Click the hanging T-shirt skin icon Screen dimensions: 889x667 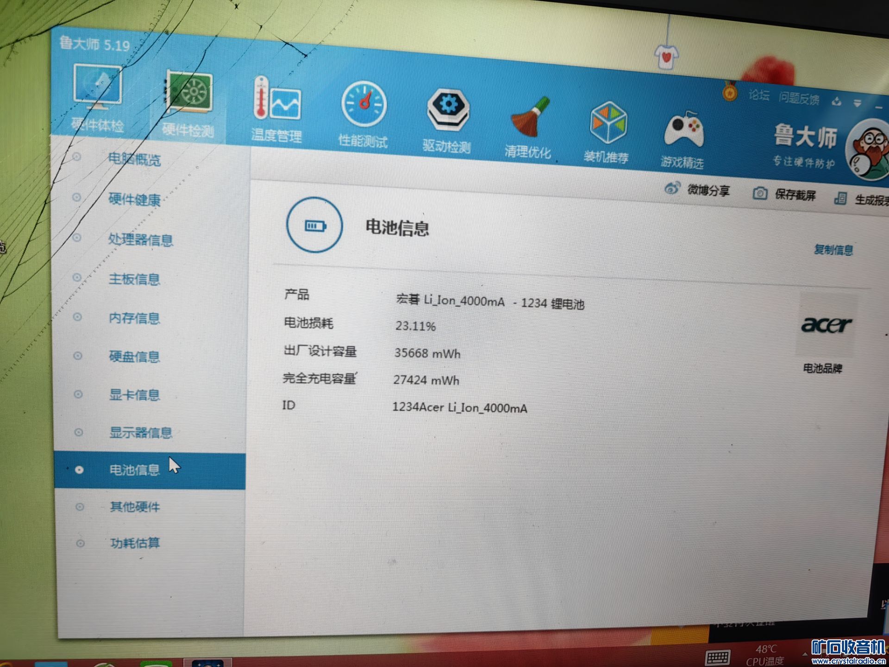(x=667, y=57)
